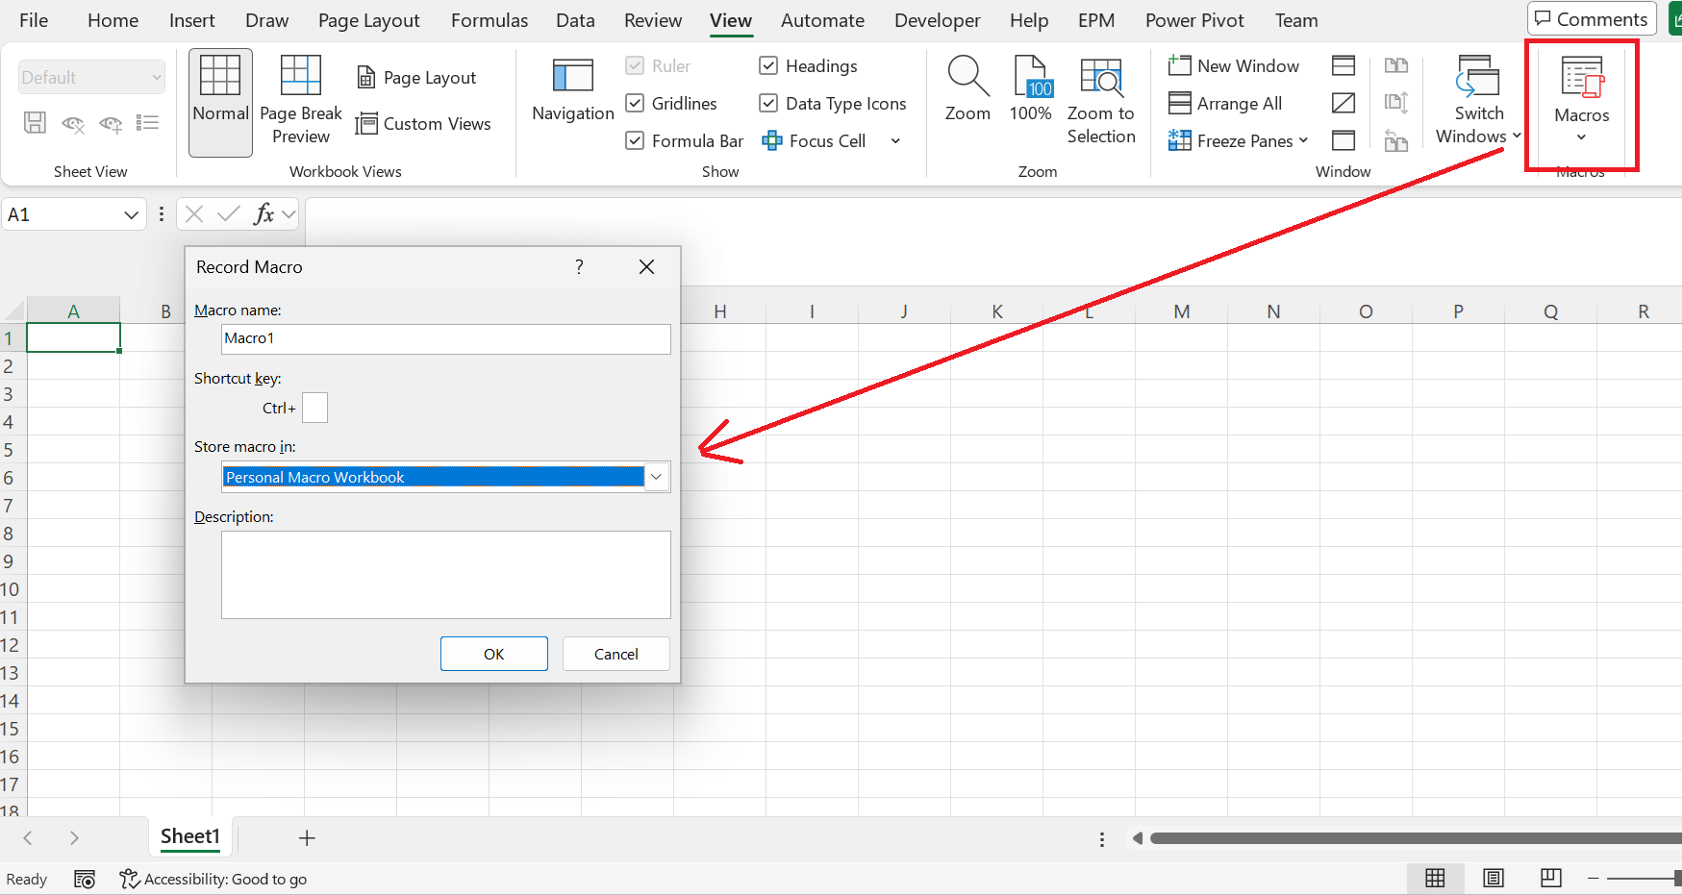This screenshot has width=1682, height=895.
Task: Open the Developer tab
Action: coord(937,20)
